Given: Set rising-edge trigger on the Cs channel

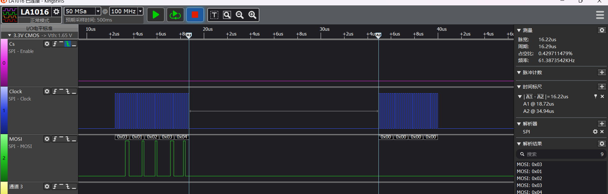Looking at the screenshot, I should click(55, 44).
